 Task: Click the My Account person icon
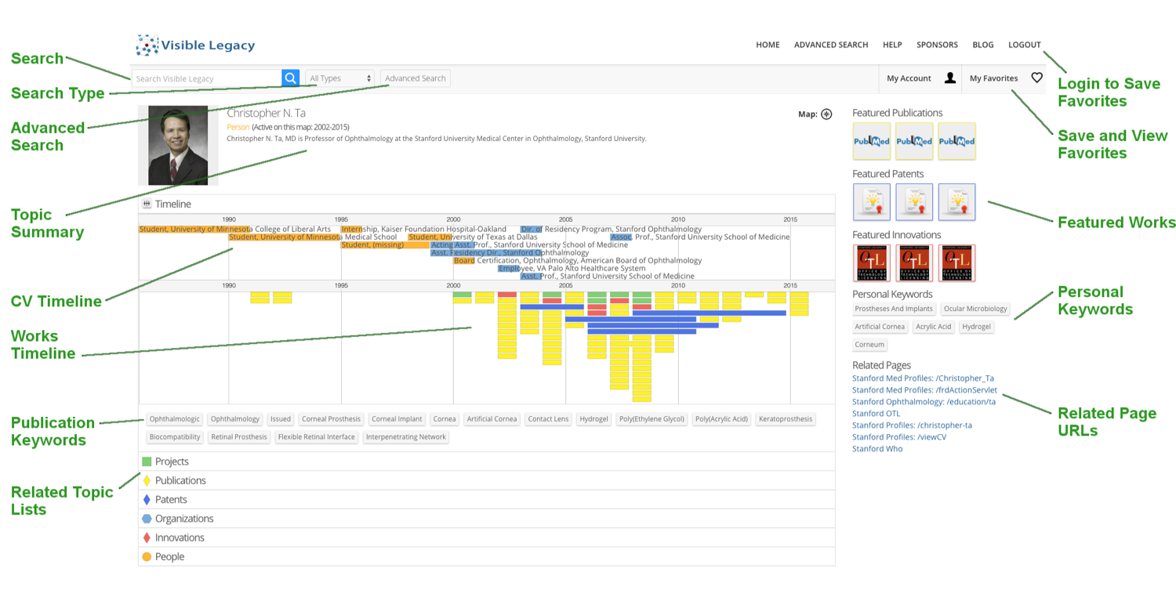click(x=949, y=78)
